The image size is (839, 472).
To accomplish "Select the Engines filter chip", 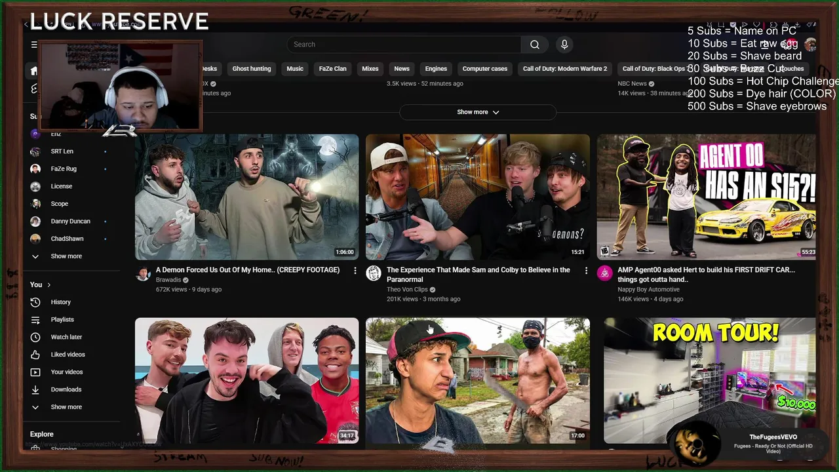I will coord(436,69).
